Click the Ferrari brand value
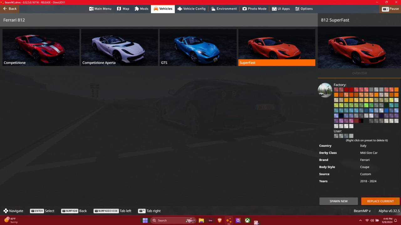This screenshot has width=401, height=225. click(x=365, y=160)
